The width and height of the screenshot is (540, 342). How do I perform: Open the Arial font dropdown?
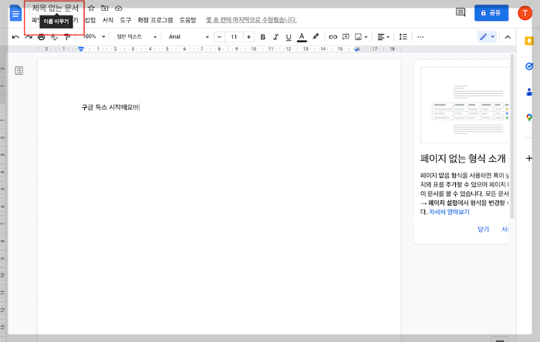coord(188,37)
